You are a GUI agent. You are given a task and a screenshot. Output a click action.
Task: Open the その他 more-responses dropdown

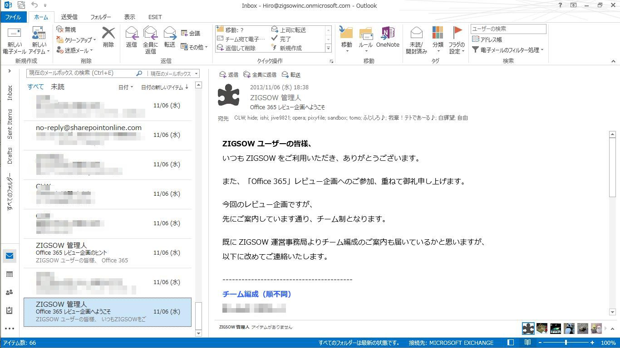(194, 47)
